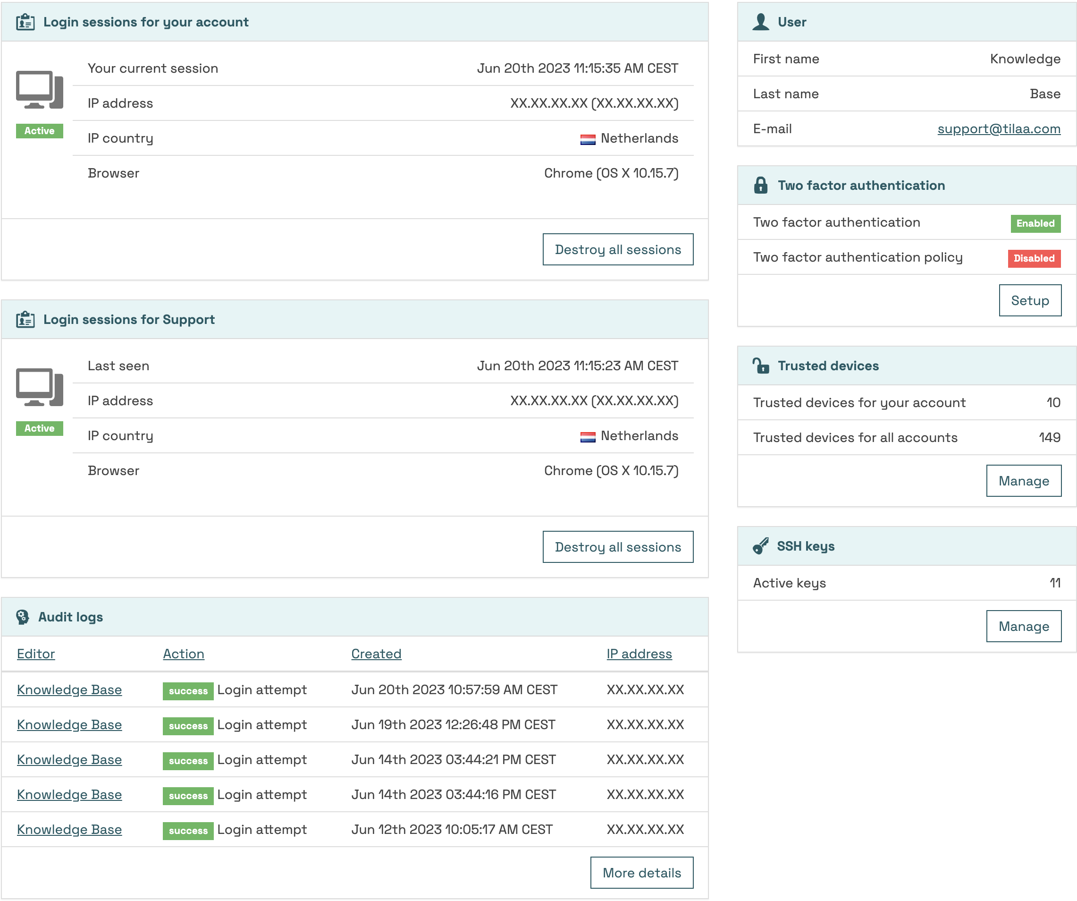1077x901 pixels.
Task: Click the padlock icon in Two factor authentication header
Action: pyautogui.click(x=761, y=185)
